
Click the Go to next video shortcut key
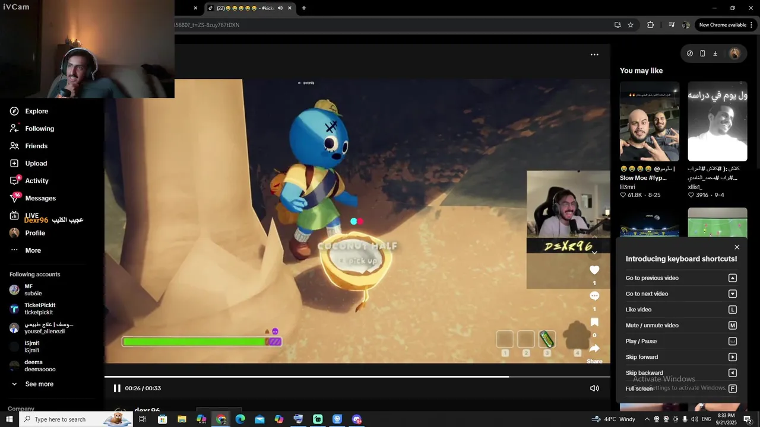point(733,294)
